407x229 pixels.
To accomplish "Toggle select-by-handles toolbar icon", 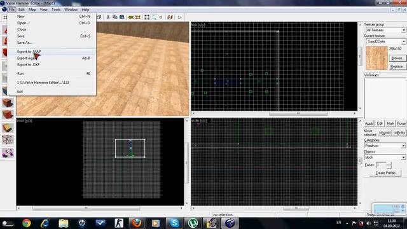I will tap(147, 17).
